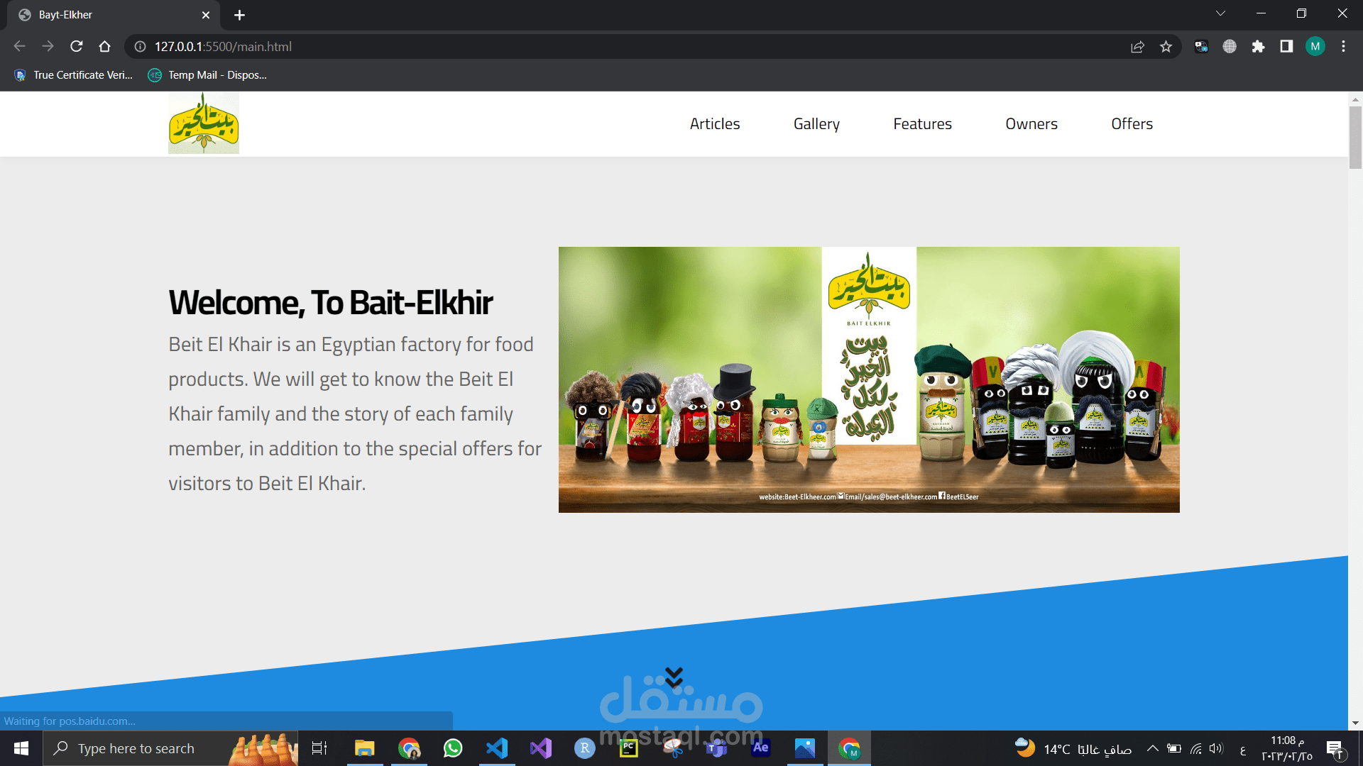Open the active Chrome M profile taskbar icon
Image resolution: width=1363 pixels, height=766 pixels.
pyautogui.click(x=849, y=748)
